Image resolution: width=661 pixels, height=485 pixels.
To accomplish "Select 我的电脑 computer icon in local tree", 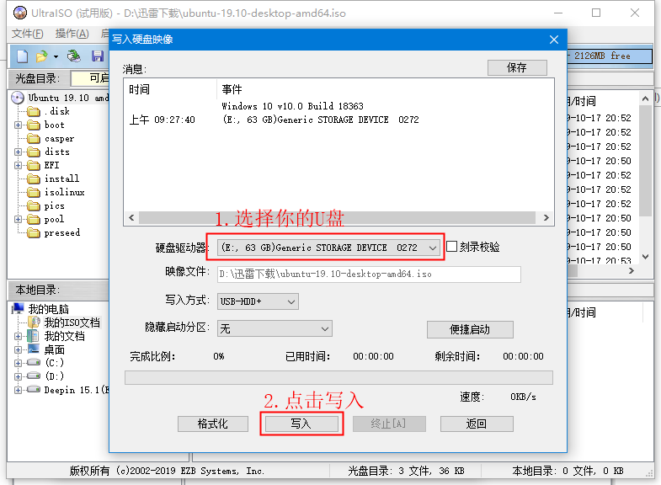I will click(x=18, y=309).
